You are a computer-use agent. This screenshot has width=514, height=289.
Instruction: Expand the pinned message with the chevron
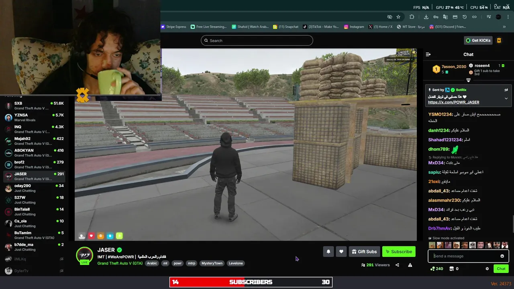506,98
